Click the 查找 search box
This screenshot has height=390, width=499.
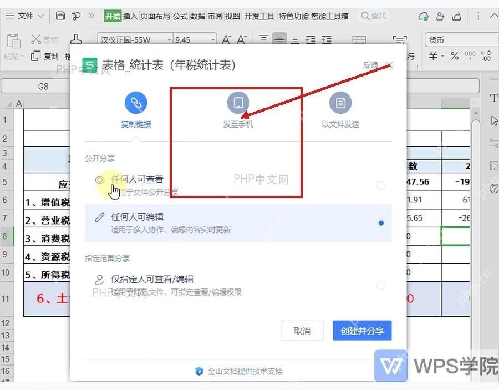(374, 16)
